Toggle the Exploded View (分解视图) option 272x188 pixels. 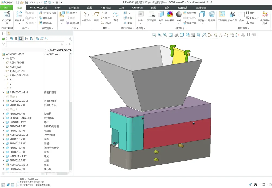coord(190,13)
